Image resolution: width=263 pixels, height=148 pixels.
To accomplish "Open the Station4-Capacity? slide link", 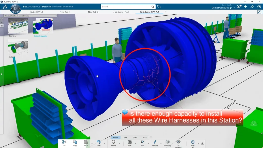I will [41, 36].
